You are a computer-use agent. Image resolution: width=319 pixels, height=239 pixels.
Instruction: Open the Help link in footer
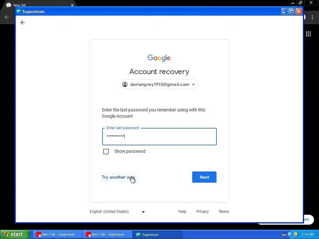point(182,212)
